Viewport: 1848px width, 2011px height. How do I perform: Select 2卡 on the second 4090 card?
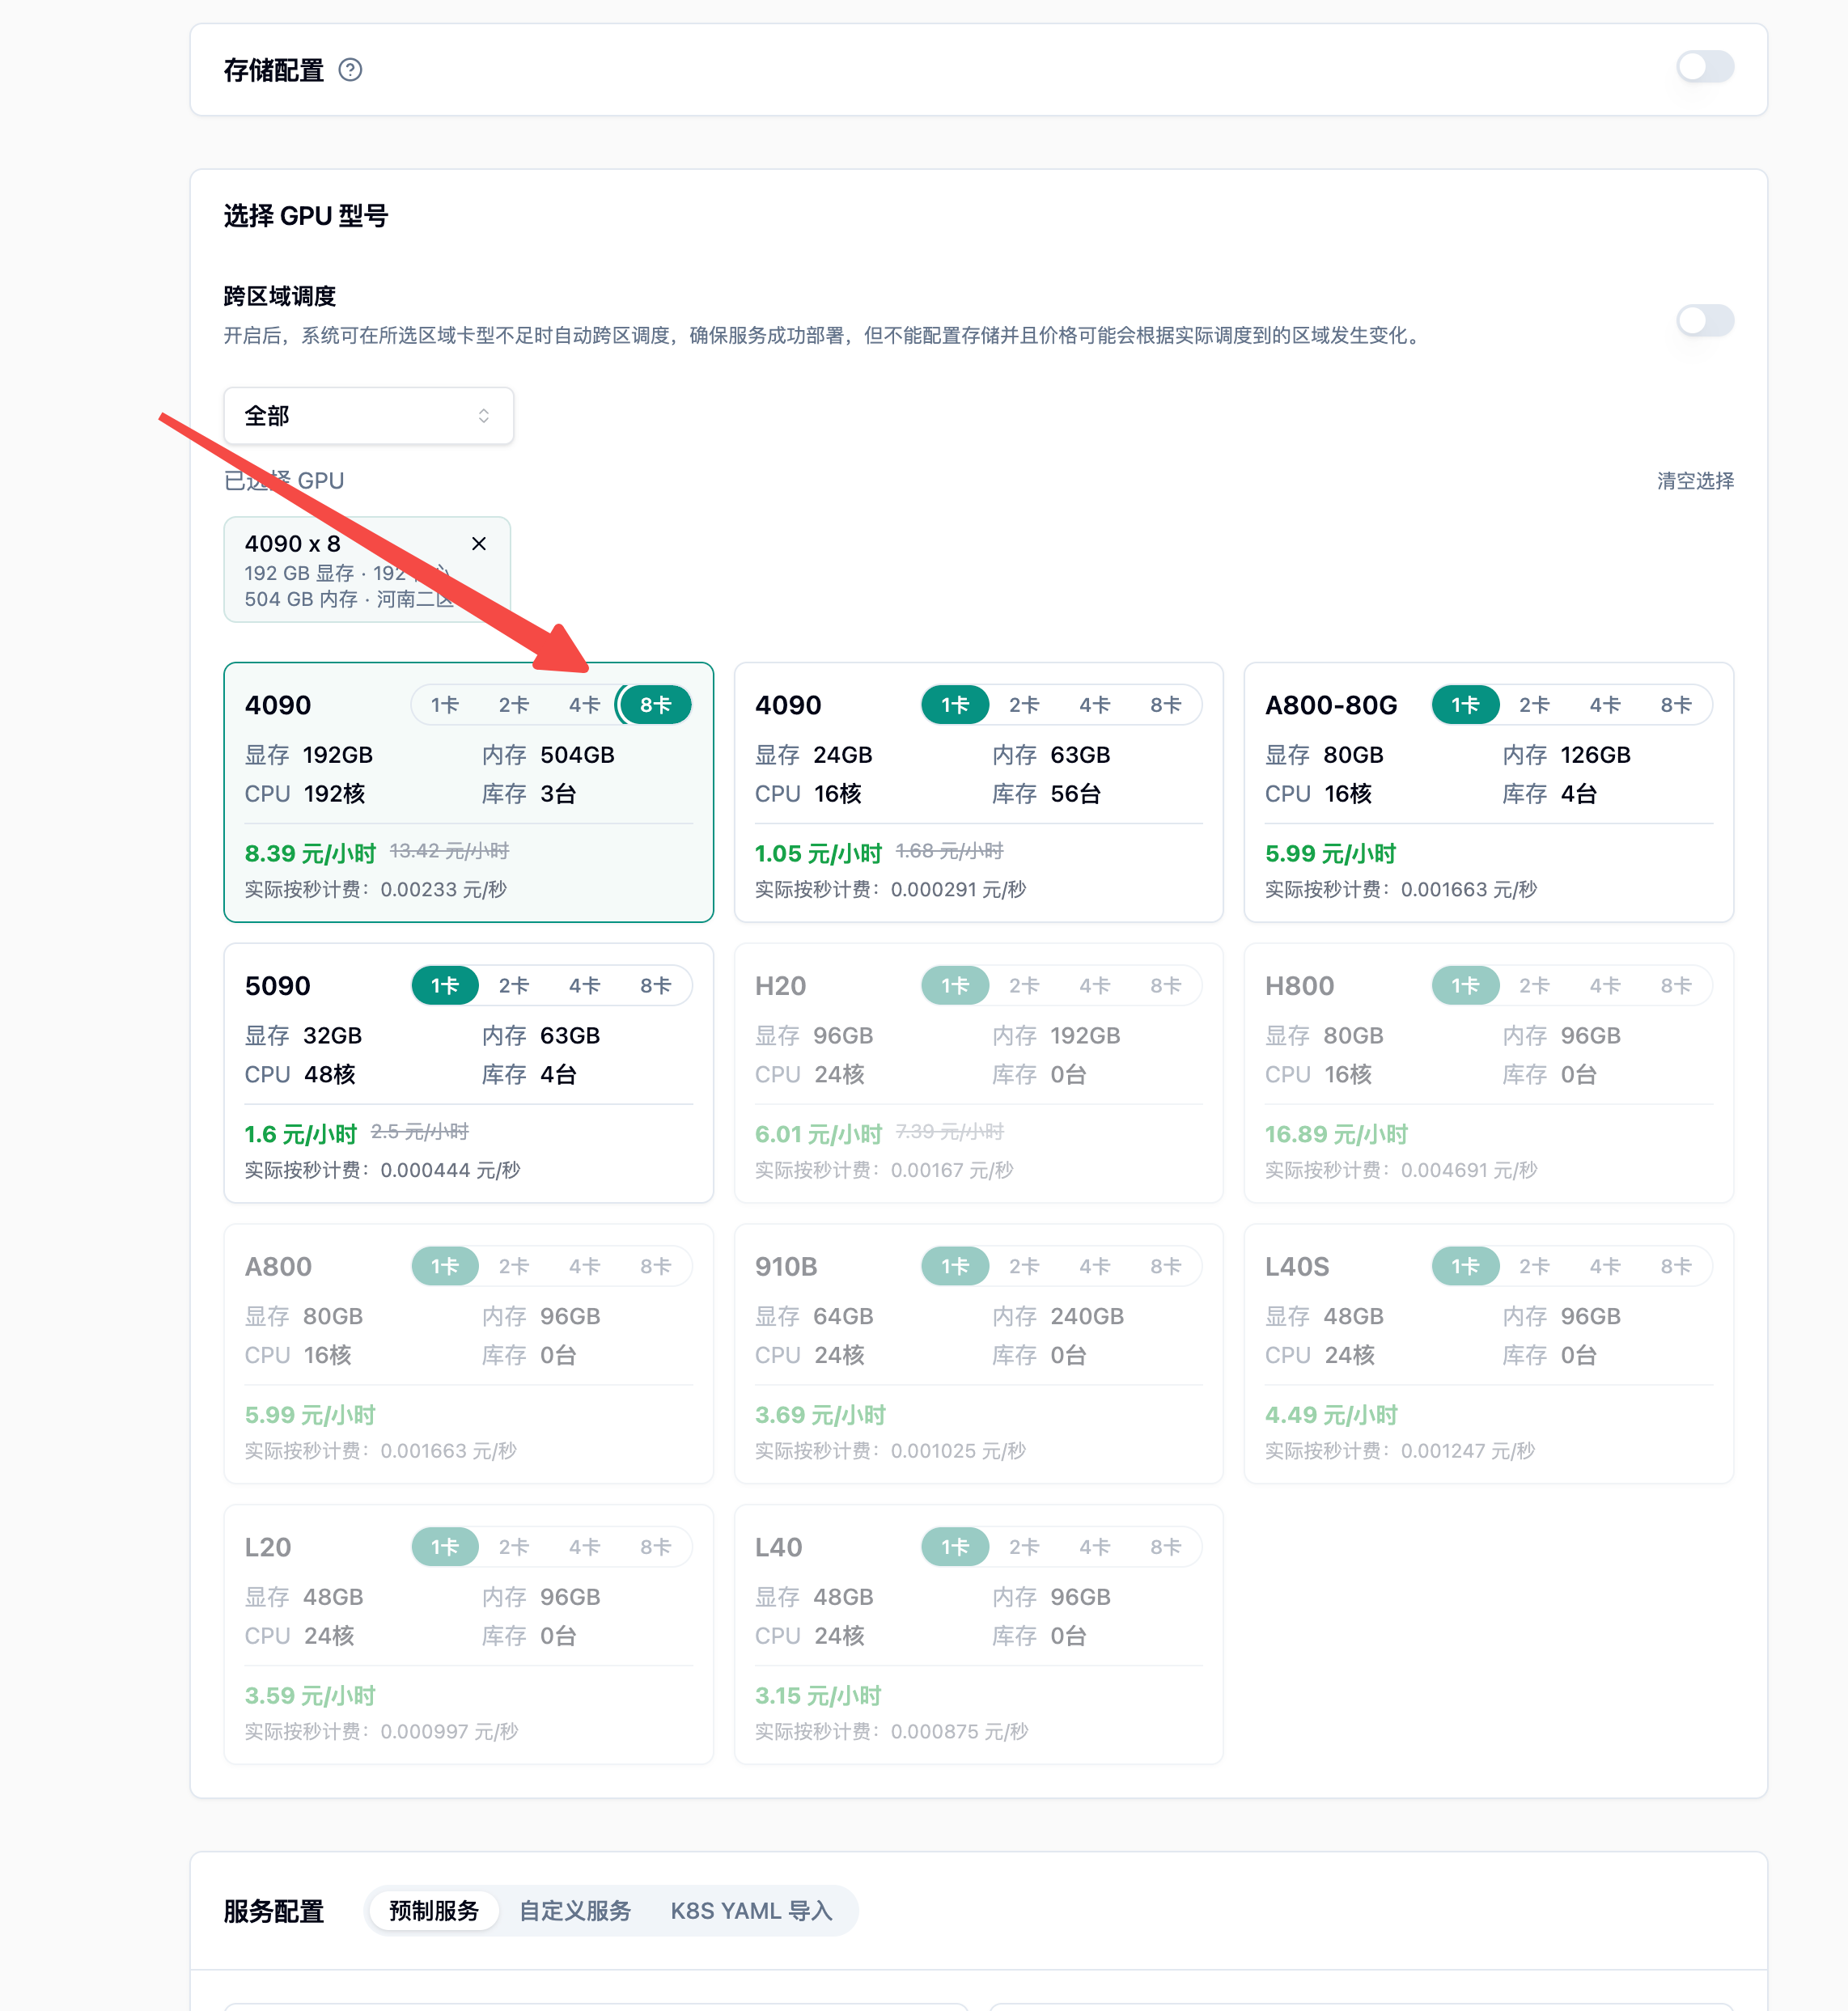click(x=1024, y=705)
